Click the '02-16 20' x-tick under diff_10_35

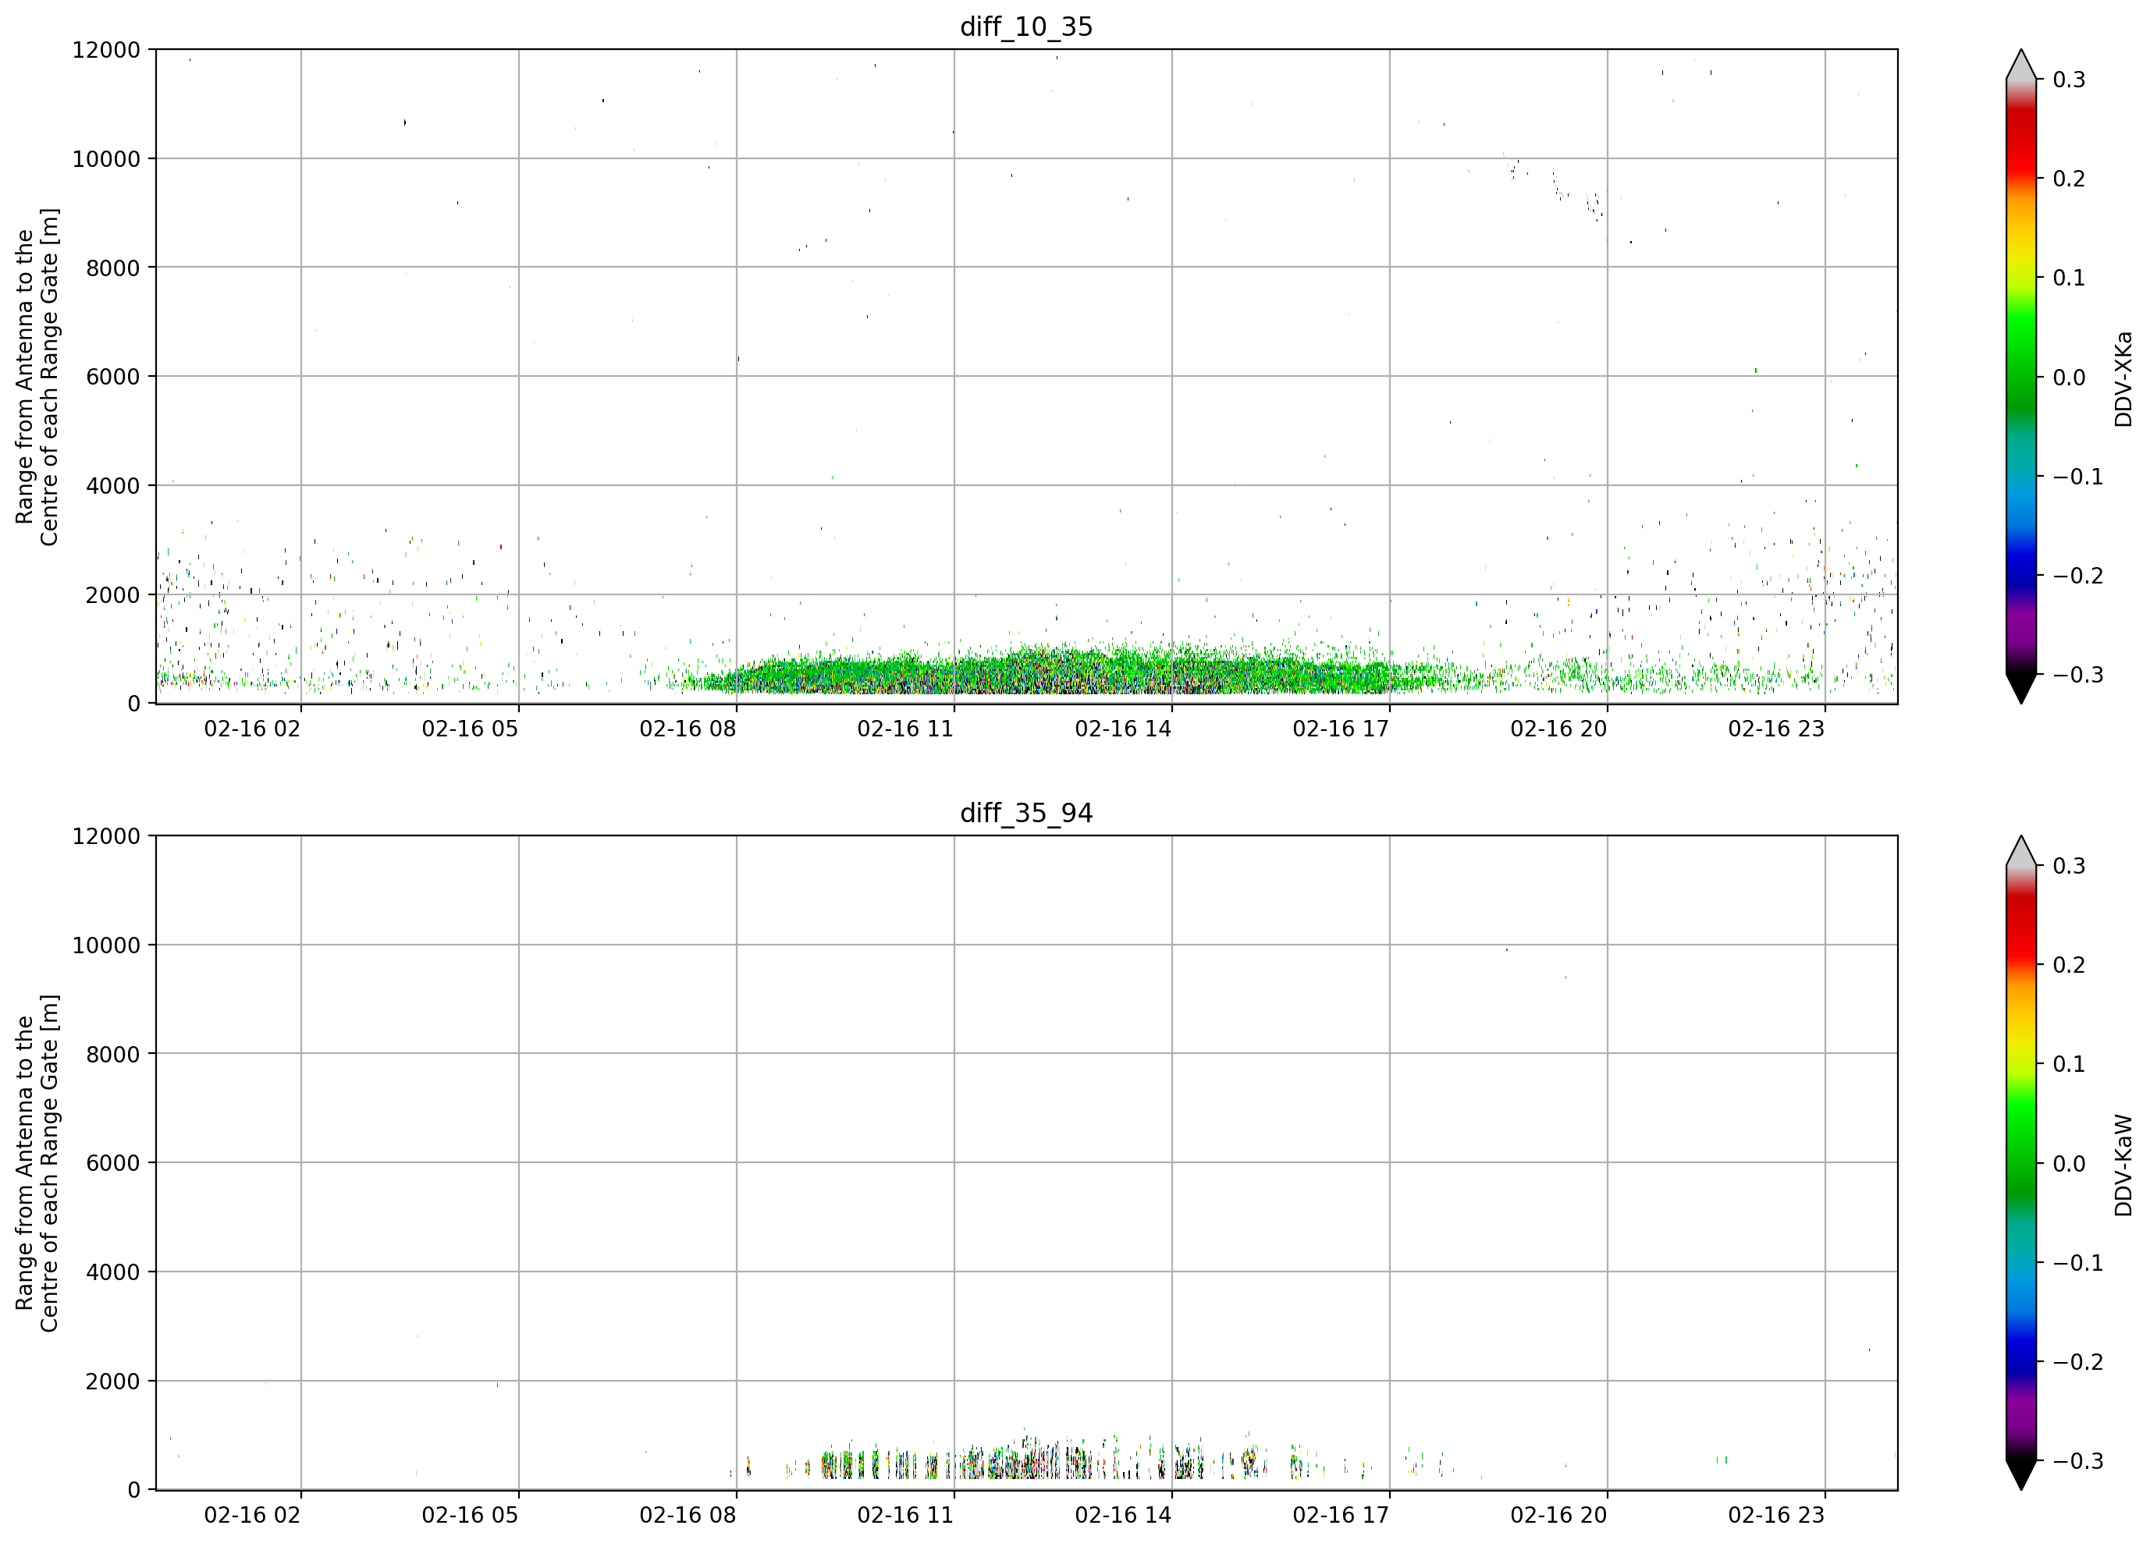coord(1558,729)
